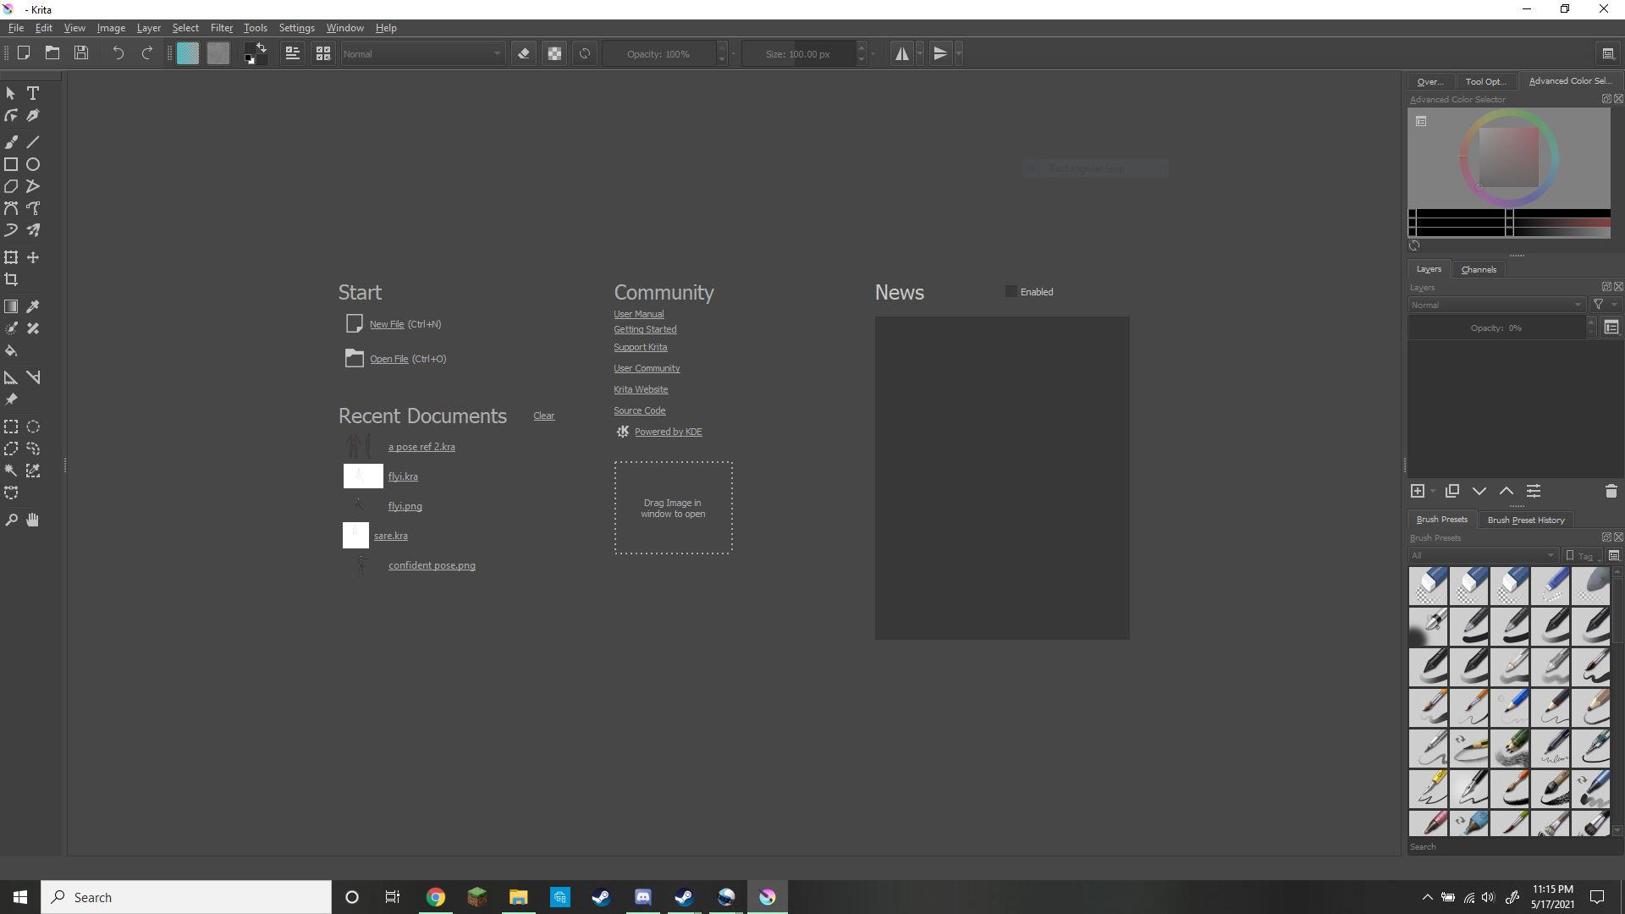Select the Text tool
The width and height of the screenshot is (1625, 914).
[34, 92]
